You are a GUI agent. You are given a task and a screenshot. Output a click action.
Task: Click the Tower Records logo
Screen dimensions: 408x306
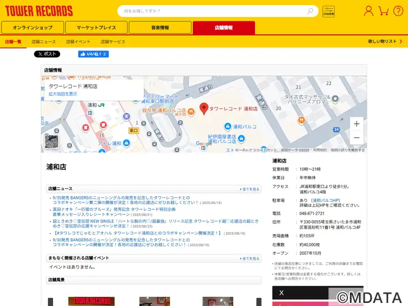click(39, 11)
